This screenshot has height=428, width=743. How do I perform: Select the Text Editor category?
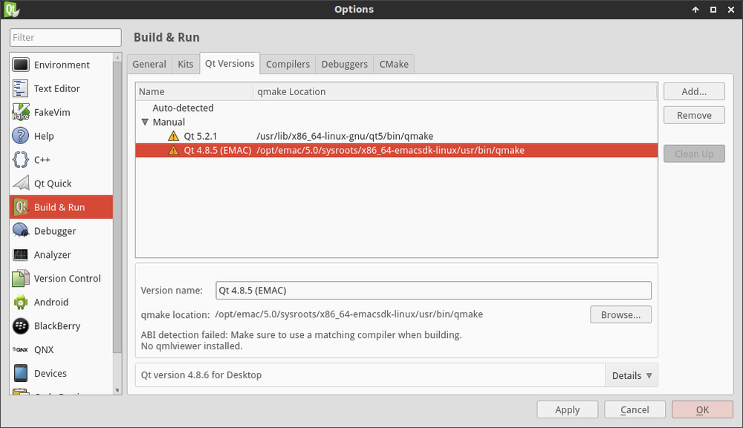click(57, 88)
